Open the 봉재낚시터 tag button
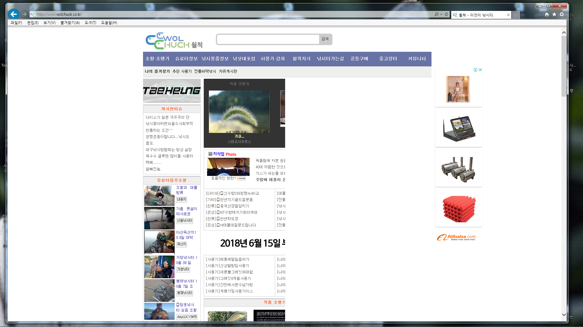Viewport: 583px width, 327px height. (185, 293)
